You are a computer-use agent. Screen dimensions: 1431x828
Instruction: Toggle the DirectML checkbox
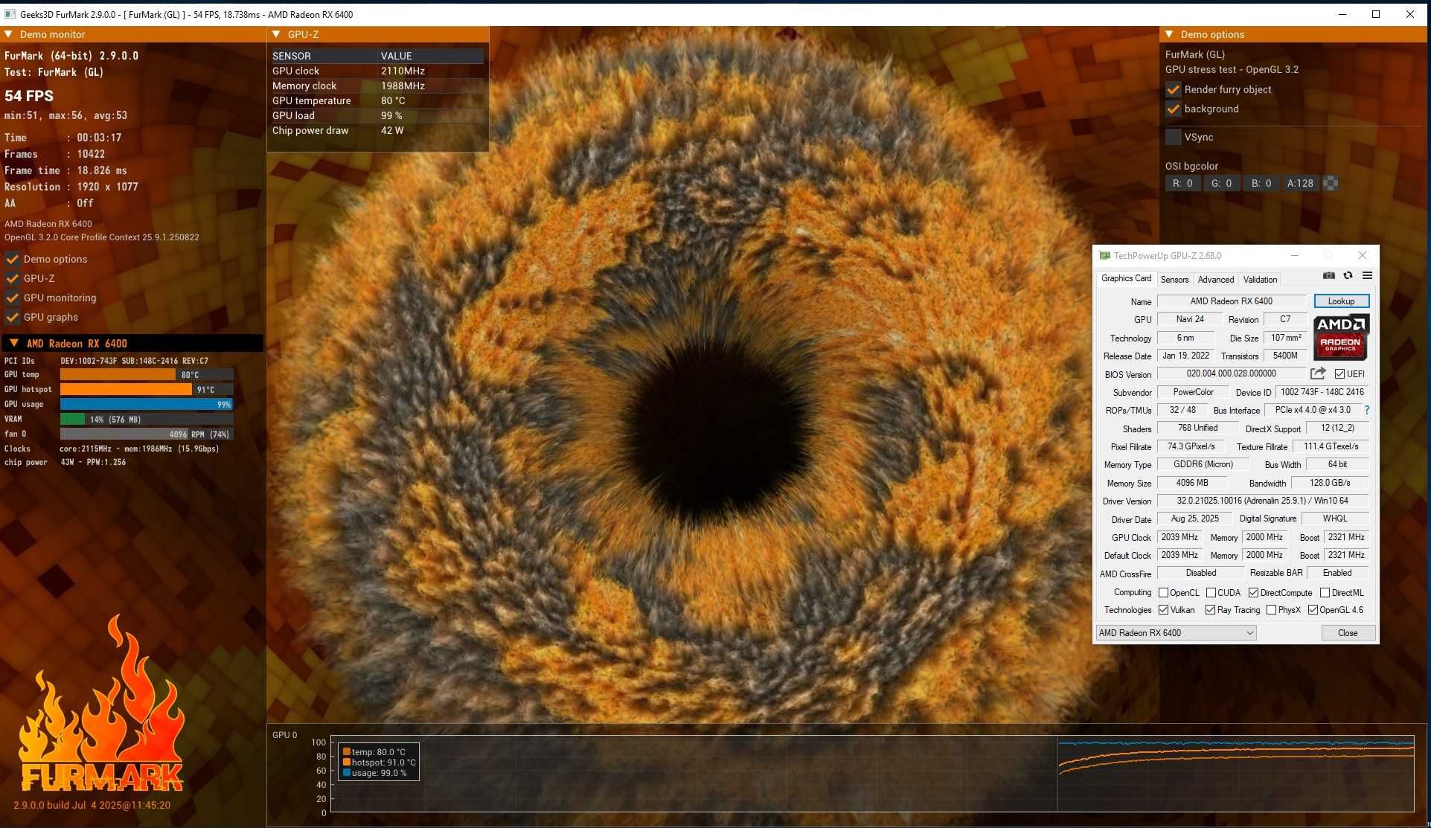[1325, 593]
